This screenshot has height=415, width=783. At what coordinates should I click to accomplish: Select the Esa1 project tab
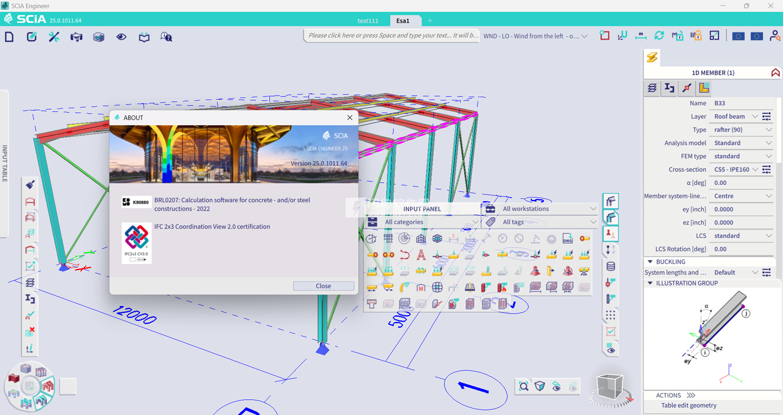coord(403,21)
